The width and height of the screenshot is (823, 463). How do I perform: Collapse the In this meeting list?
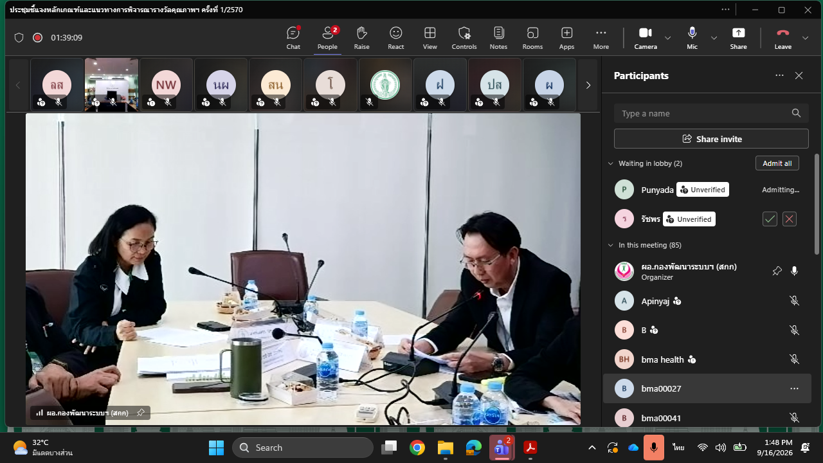click(611, 245)
